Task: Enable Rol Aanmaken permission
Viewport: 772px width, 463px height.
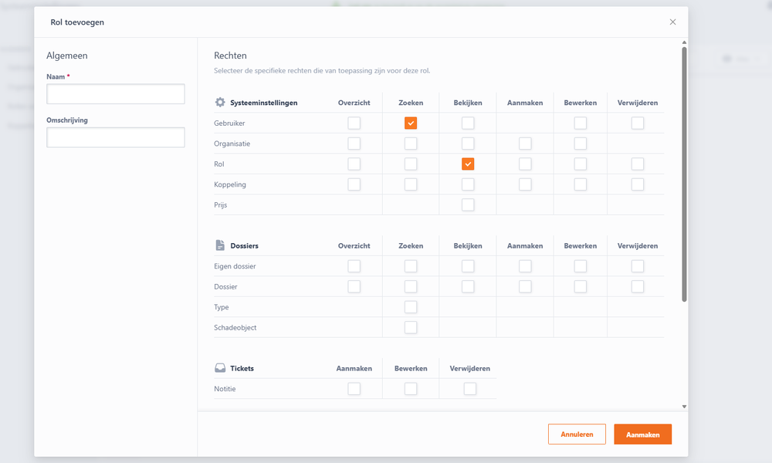Action: point(525,164)
